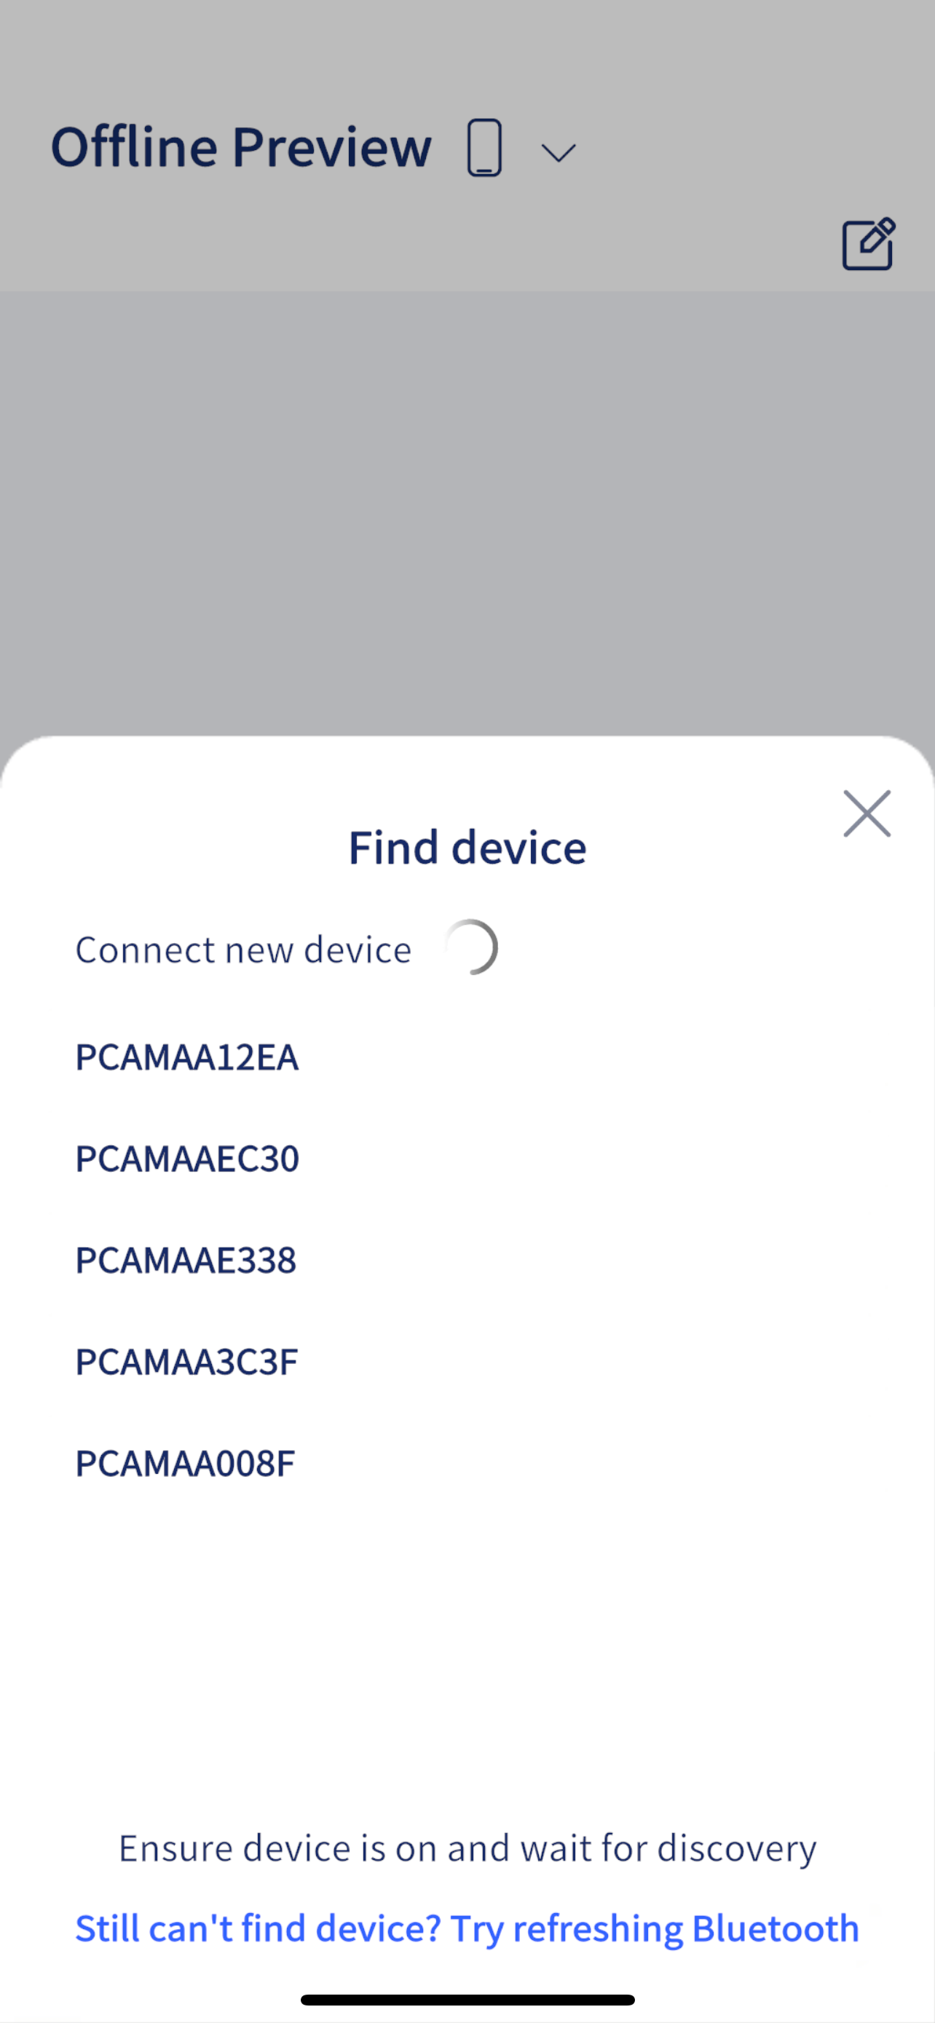Tap the Find device heading
The height and width of the screenshot is (2023, 935).
(467, 848)
